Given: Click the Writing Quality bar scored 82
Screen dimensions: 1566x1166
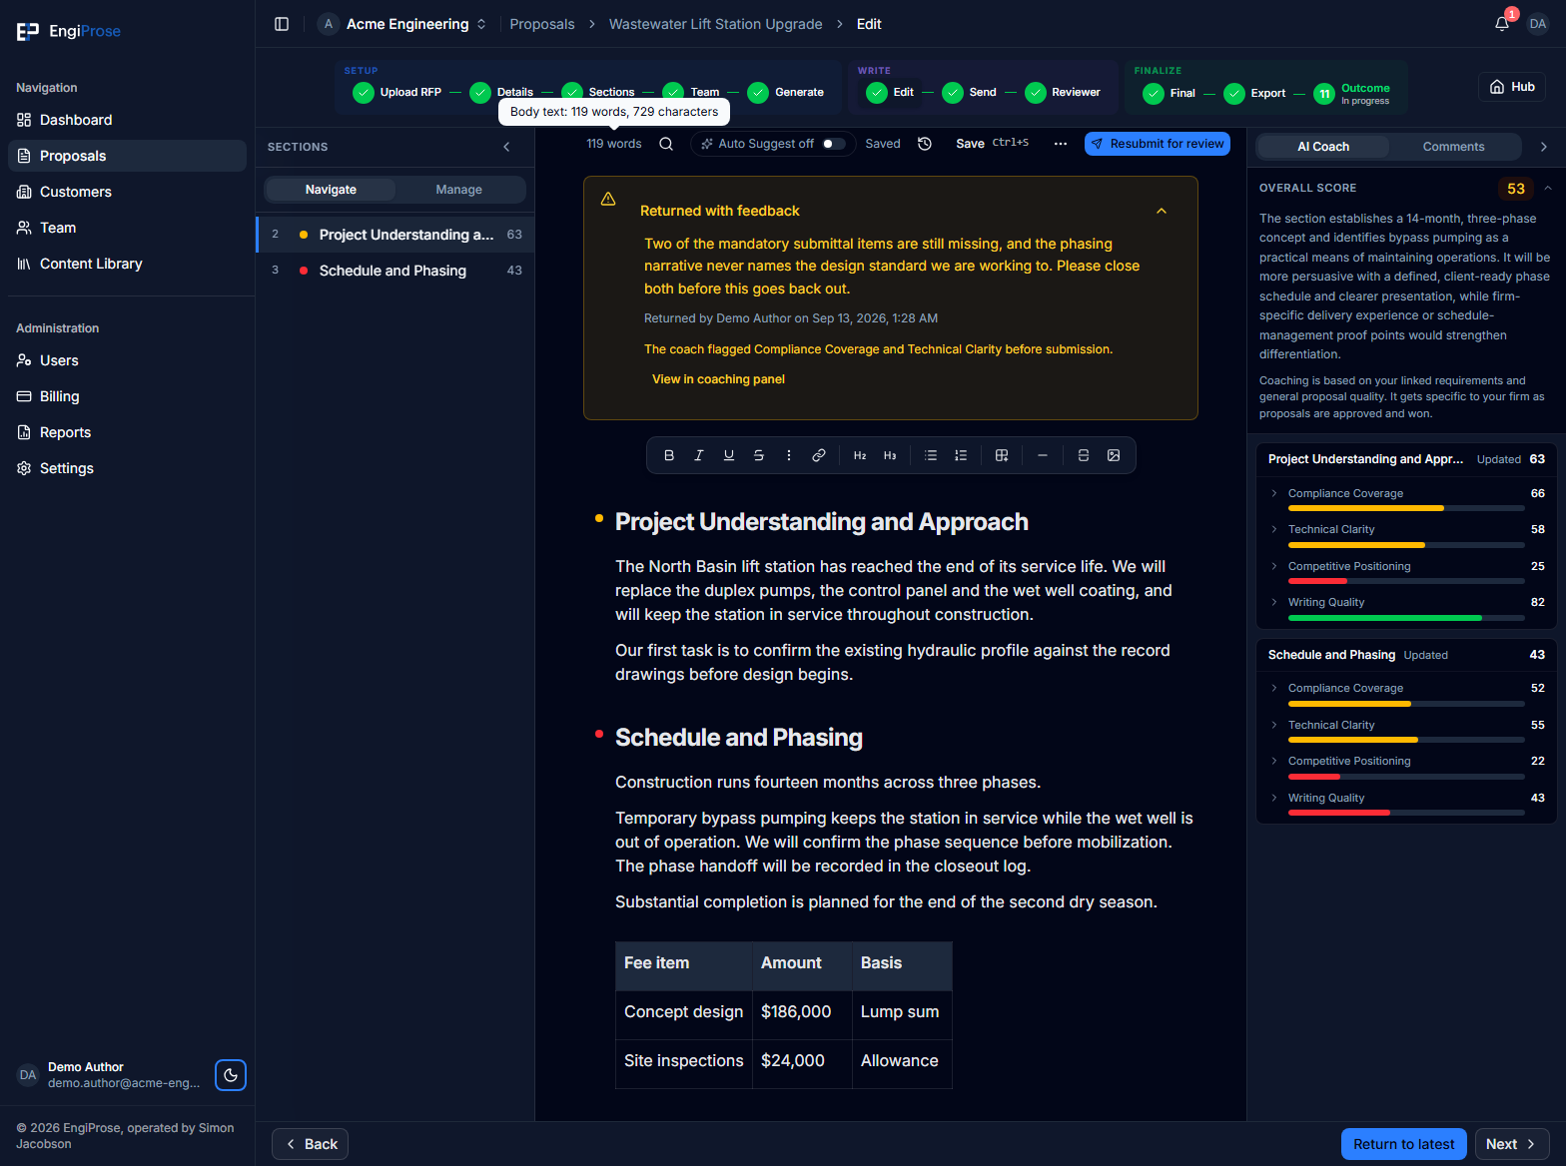Looking at the screenshot, I should click(x=1406, y=618).
